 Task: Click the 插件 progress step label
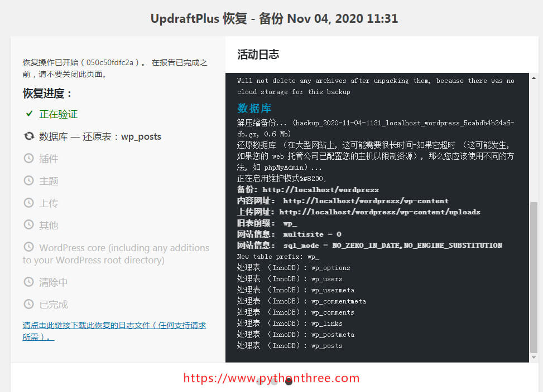point(49,159)
